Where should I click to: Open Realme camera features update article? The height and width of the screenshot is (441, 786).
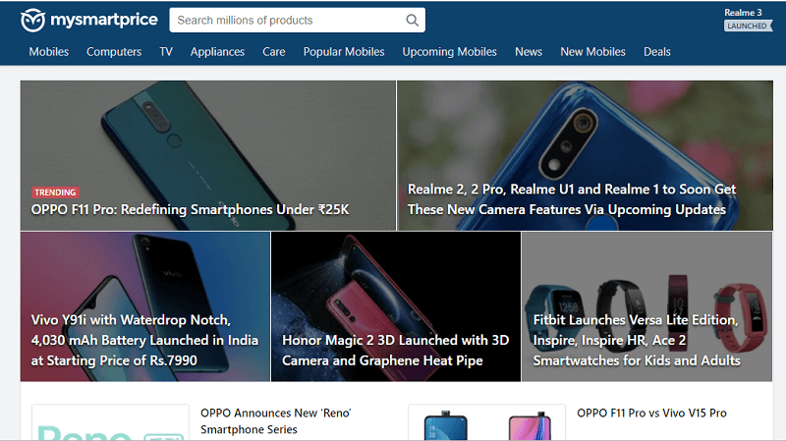[x=572, y=199]
